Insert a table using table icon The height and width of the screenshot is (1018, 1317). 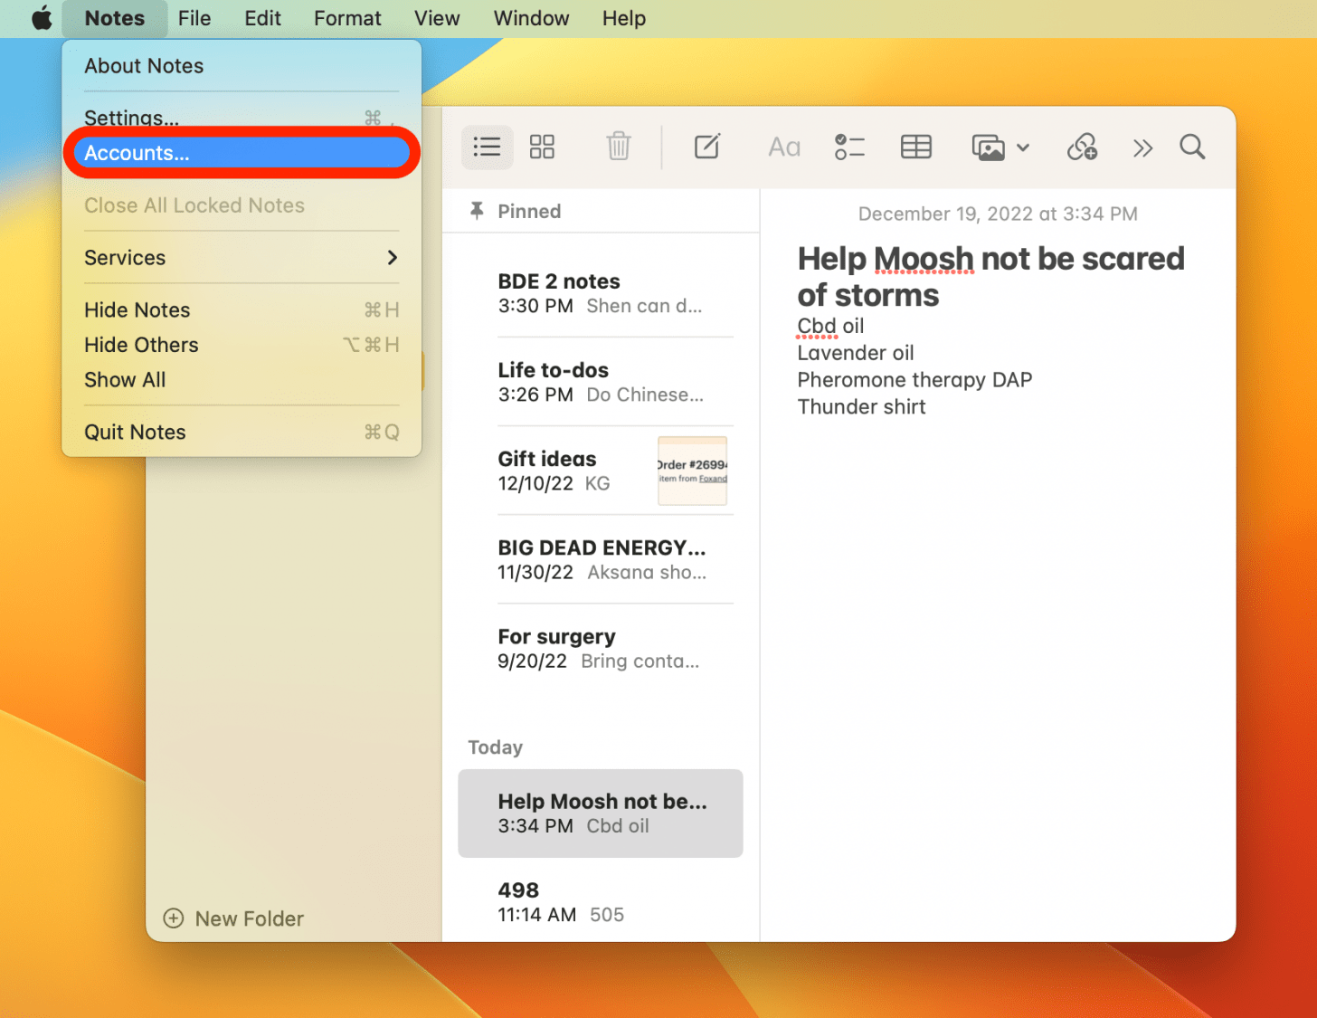[x=915, y=147]
